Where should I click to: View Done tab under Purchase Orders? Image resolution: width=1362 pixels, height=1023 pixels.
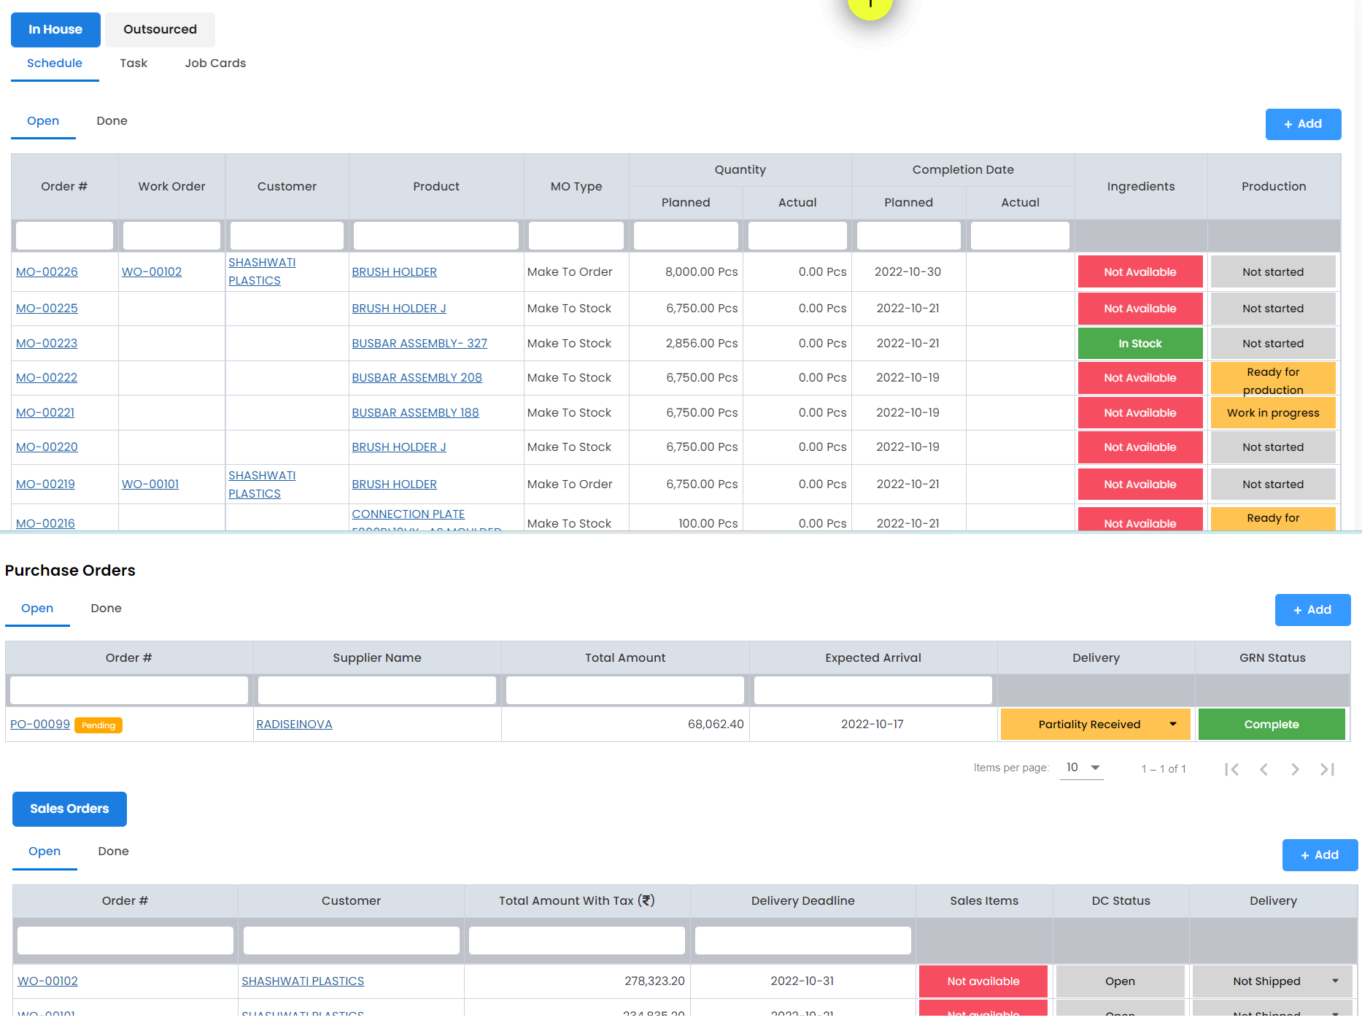coord(106,609)
